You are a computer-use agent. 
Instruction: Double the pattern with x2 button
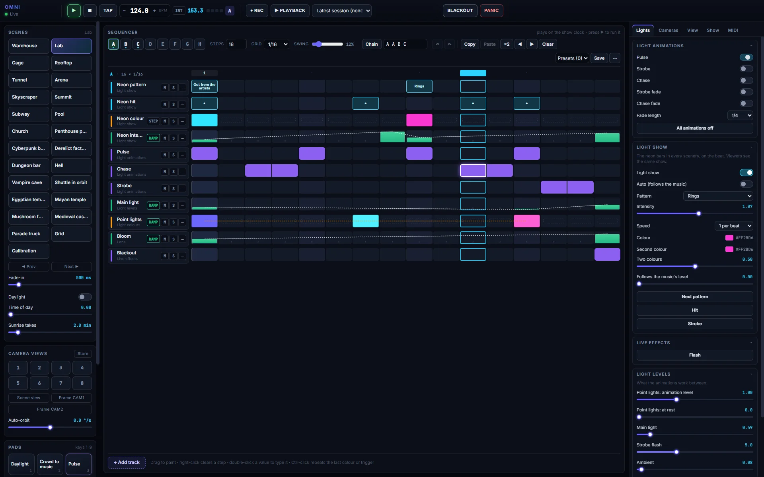pos(507,44)
